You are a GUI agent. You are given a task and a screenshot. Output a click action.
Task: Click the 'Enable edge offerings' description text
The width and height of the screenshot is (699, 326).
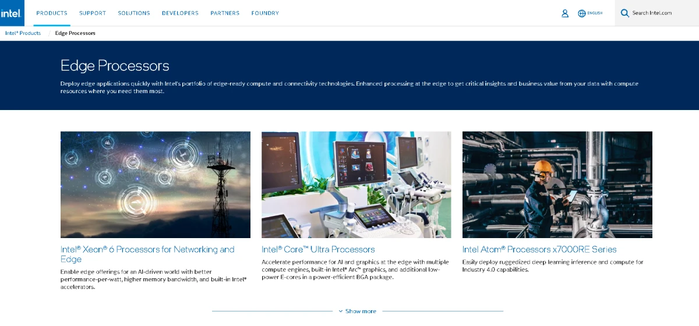point(154,279)
